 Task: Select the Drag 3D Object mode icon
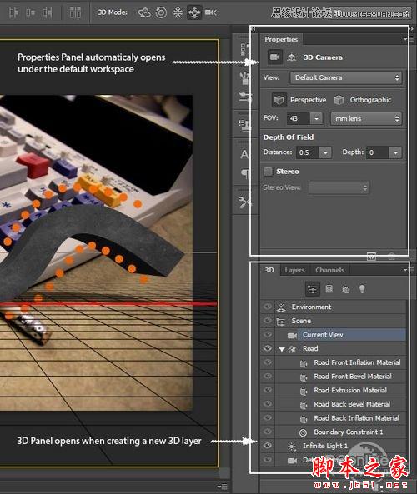[x=178, y=12]
